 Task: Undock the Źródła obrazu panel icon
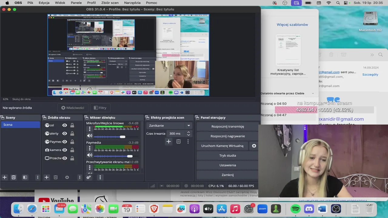coord(45,117)
